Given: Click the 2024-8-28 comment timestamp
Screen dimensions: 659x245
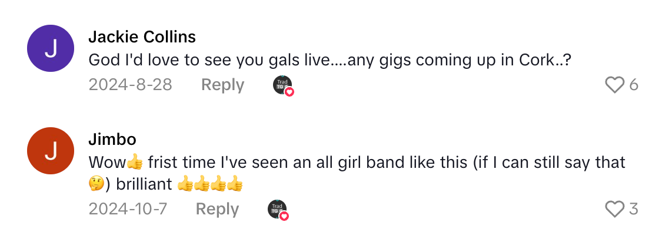Looking at the screenshot, I should click(x=130, y=85).
